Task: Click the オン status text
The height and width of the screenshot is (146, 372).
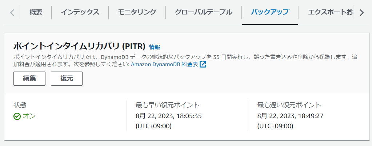Action: (x=29, y=116)
